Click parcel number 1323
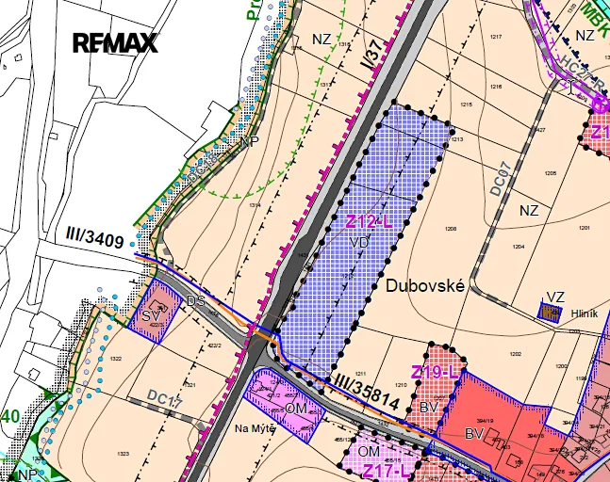This screenshot has width=610, height=482. [123, 454]
